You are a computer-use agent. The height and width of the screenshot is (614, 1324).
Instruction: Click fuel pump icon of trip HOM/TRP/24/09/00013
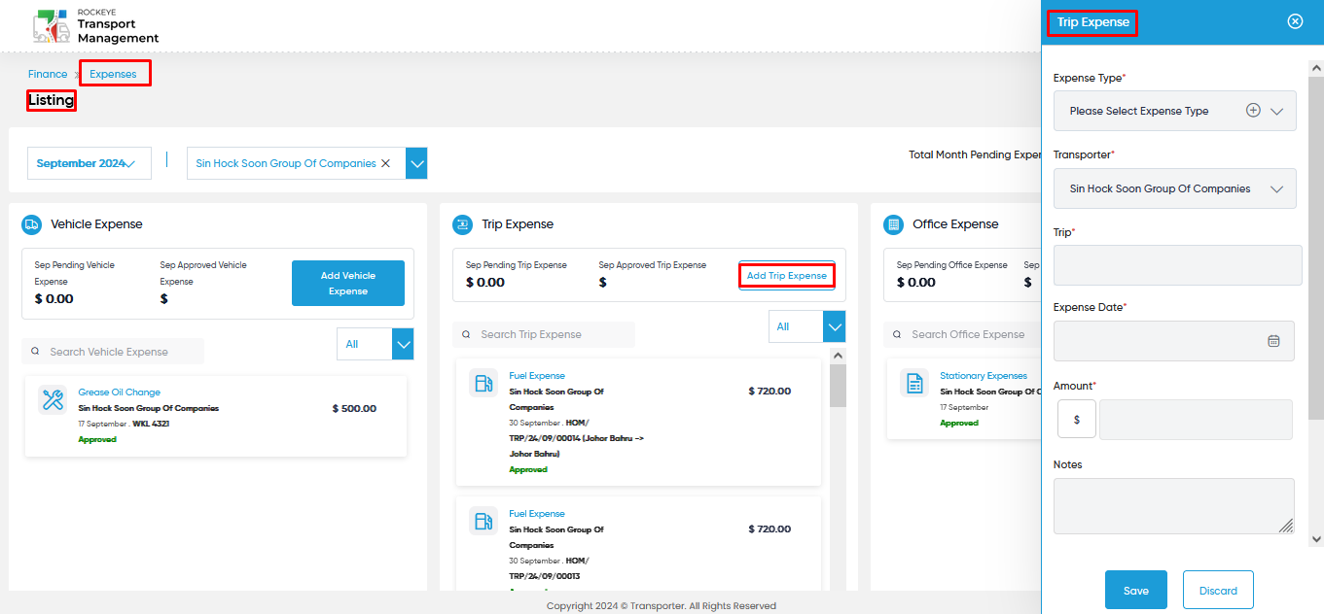[x=483, y=521]
